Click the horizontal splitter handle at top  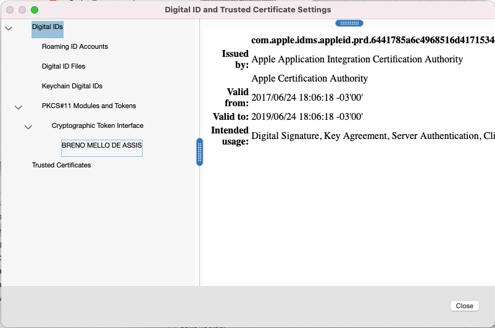tap(349, 23)
